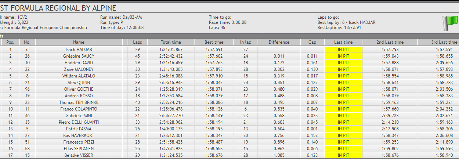
Task: Select driver name Oliver GOETHE
Action: pos(79,89)
